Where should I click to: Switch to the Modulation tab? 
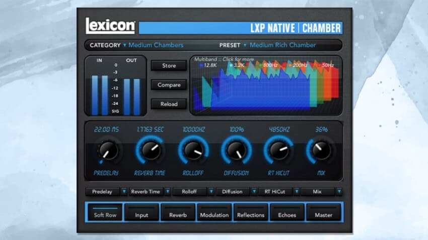pyautogui.click(x=215, y=212)
